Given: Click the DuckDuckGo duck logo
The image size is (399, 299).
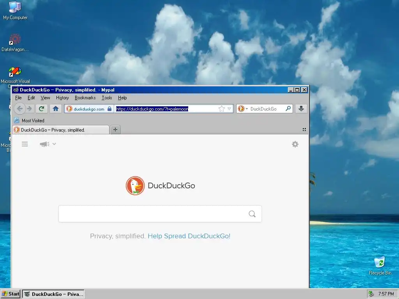Looking at the screenshot, I should [x=135, y=186].
